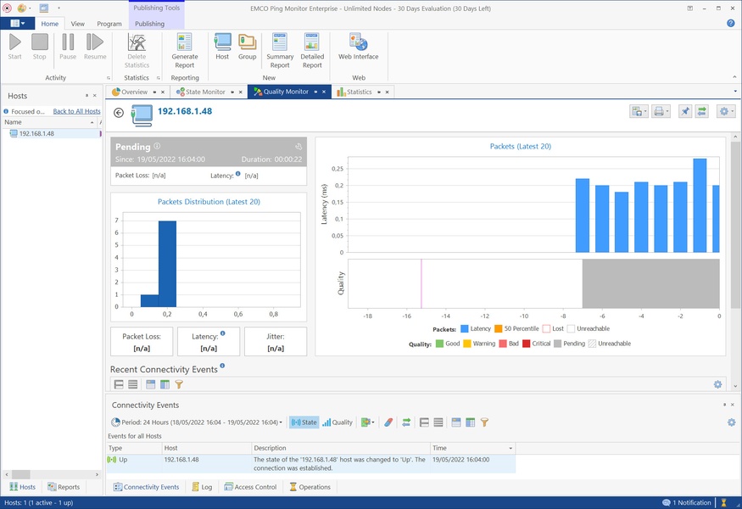Click the blue Latency legend swatch

click(464, 328)
